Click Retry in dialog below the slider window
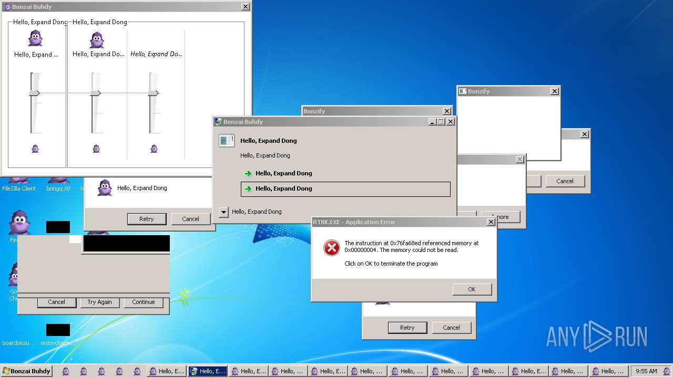This screenshot has height=378, width=673. pos(147,219)
